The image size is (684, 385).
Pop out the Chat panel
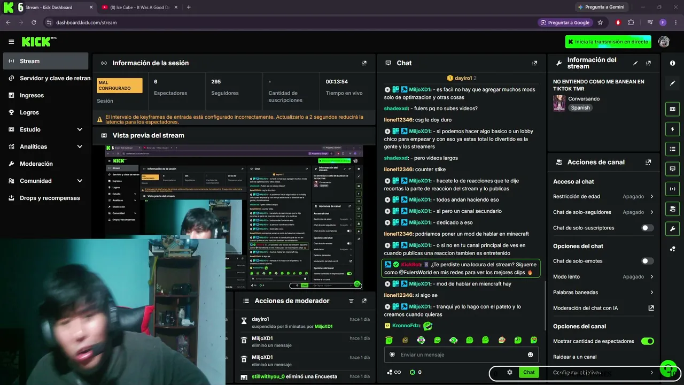(x=534, y=63)
